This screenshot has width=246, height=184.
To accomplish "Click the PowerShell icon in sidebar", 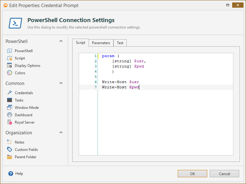I will coord(9,51).
